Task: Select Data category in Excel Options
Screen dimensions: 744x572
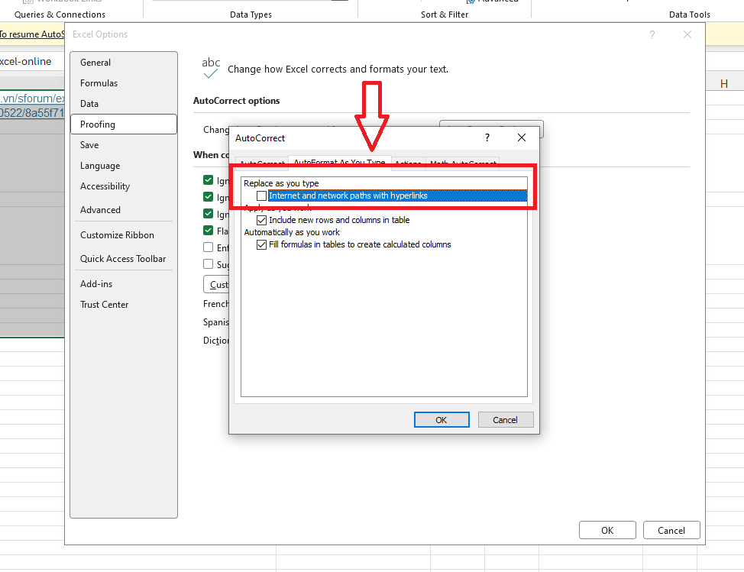Action: click(x=124, y=104)
